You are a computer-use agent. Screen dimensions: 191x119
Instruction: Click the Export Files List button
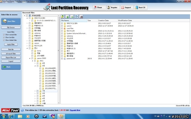(x=11, y=57)
